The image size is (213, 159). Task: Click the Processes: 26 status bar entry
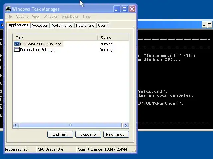point(16,149)
